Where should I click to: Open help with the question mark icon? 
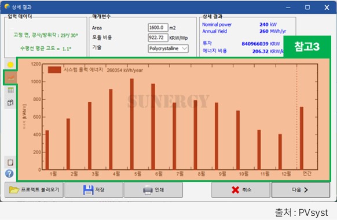tap(9, 173)
